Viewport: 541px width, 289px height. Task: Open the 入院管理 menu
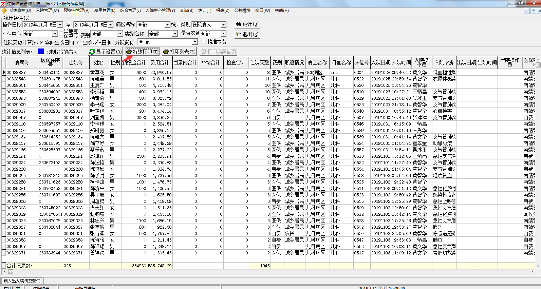47,11
